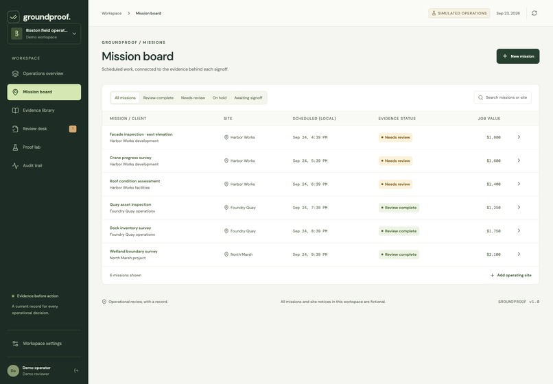Expand the Roof condition assessment row chevron
Screen dimensions: 553x384
pos(519,184)
